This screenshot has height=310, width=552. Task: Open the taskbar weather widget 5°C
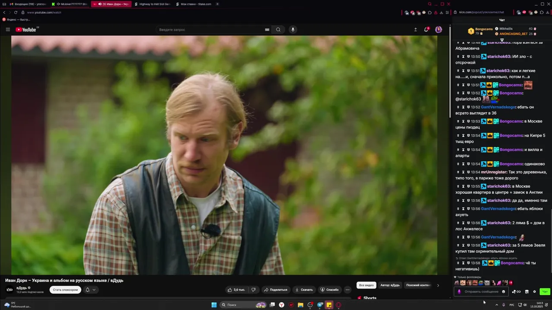pos(17,305)
